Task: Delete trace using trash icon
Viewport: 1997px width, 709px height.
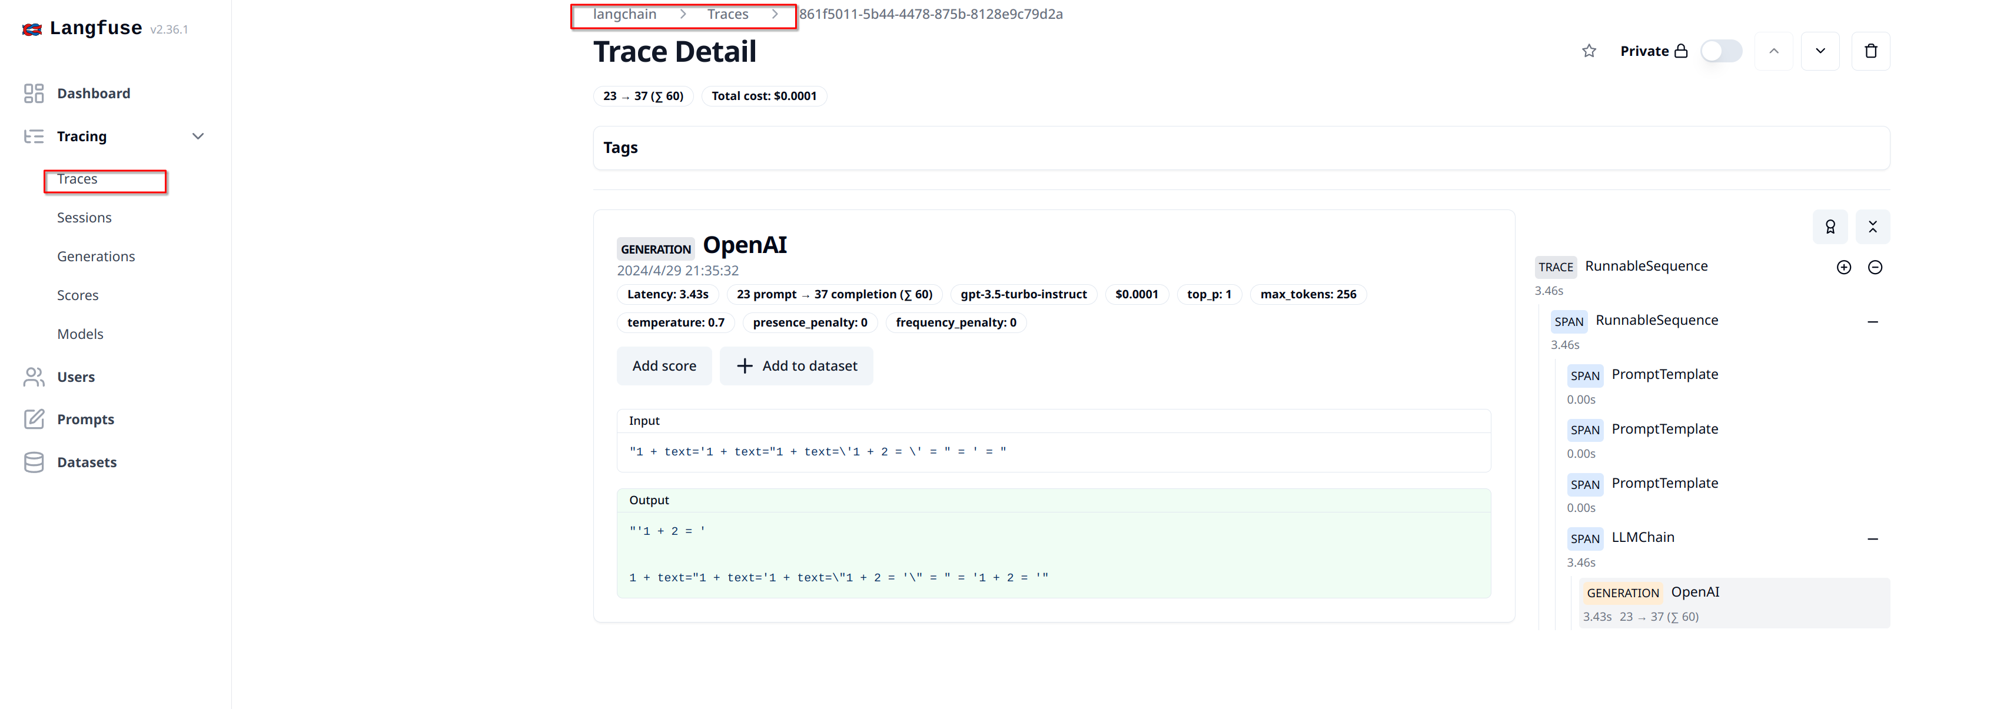Action: (1870, 51)
